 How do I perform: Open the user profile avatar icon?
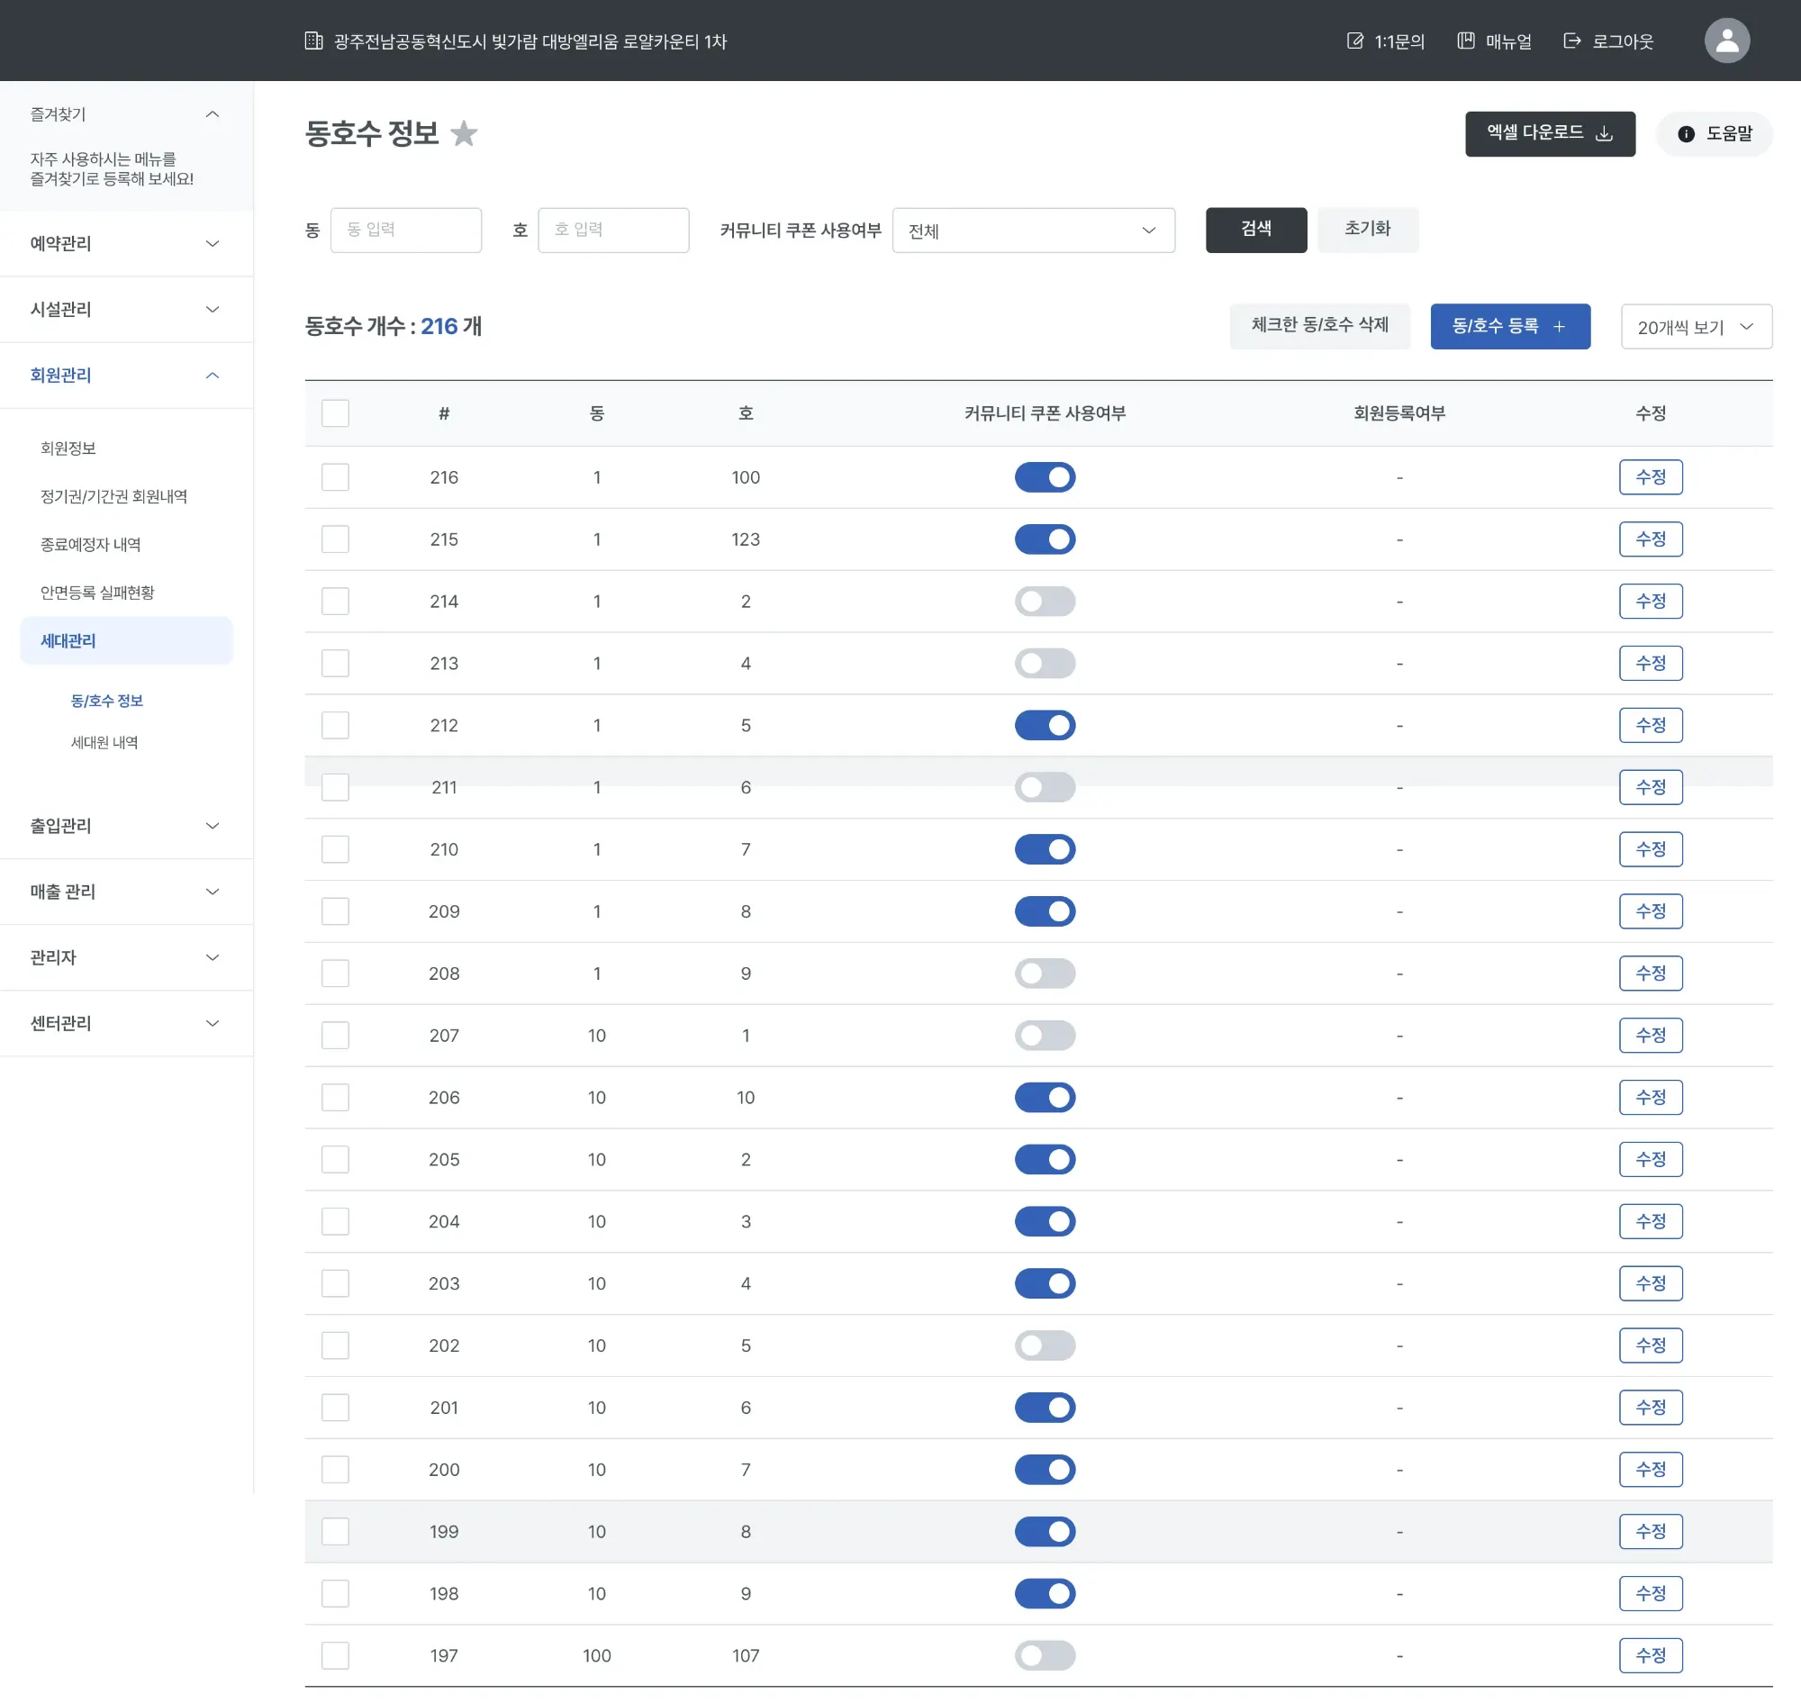[1725, 41]
